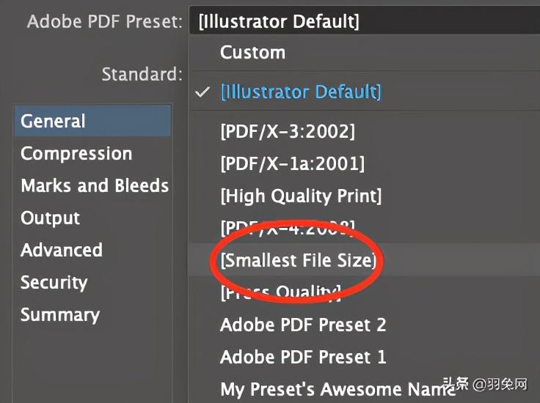This screenshot has width=540, height=403.
Task: Open the Marks and Bleeds category
Action: click(x=95, y=186)
